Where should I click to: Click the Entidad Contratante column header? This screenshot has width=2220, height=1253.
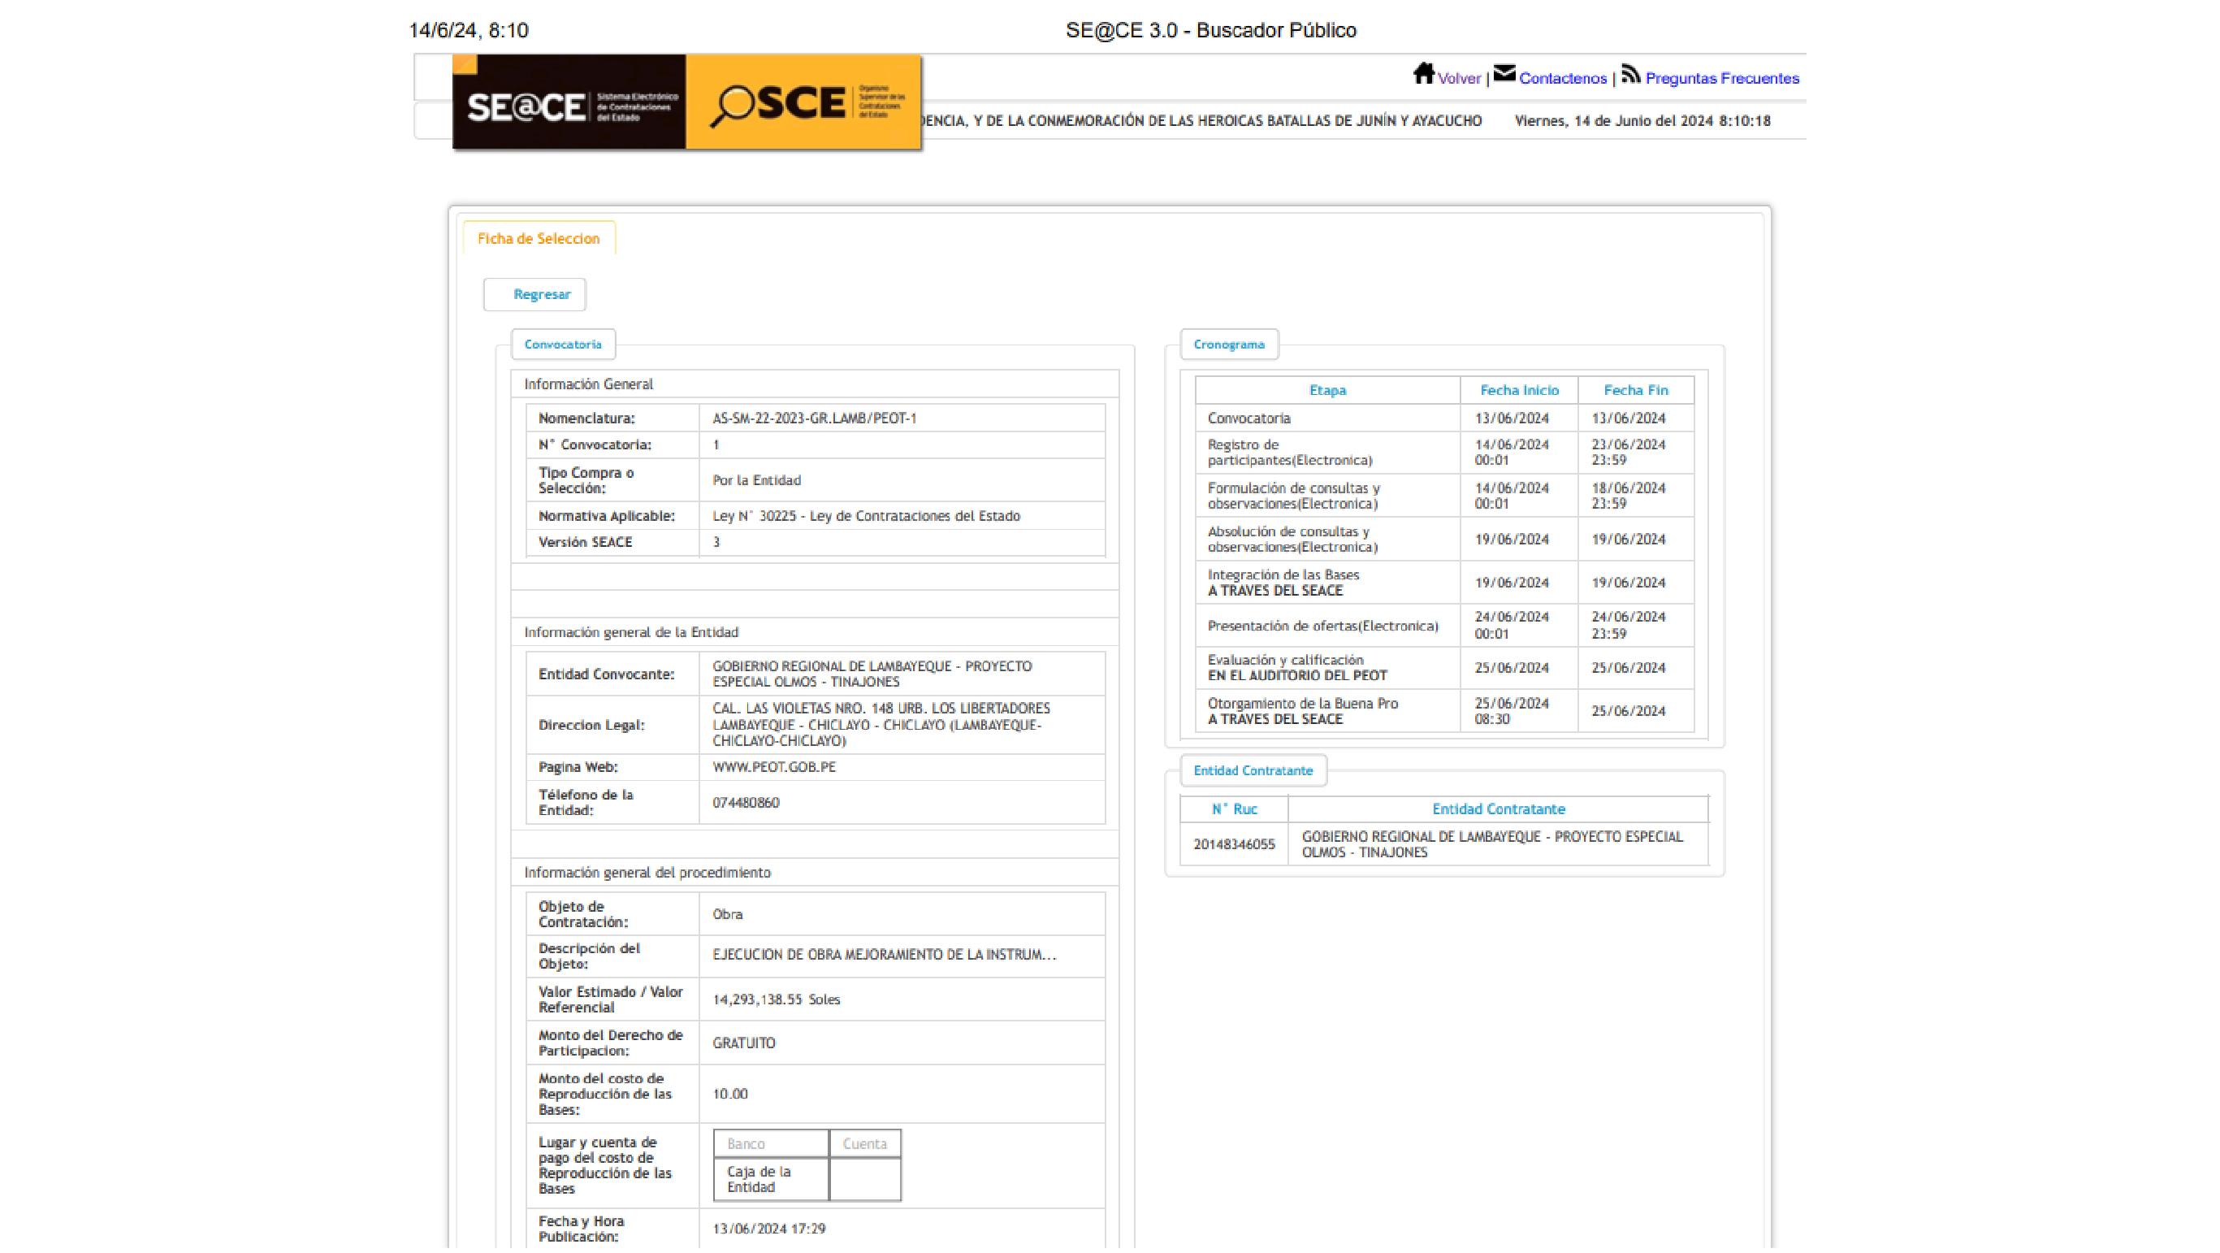[x=1498, y=810]
